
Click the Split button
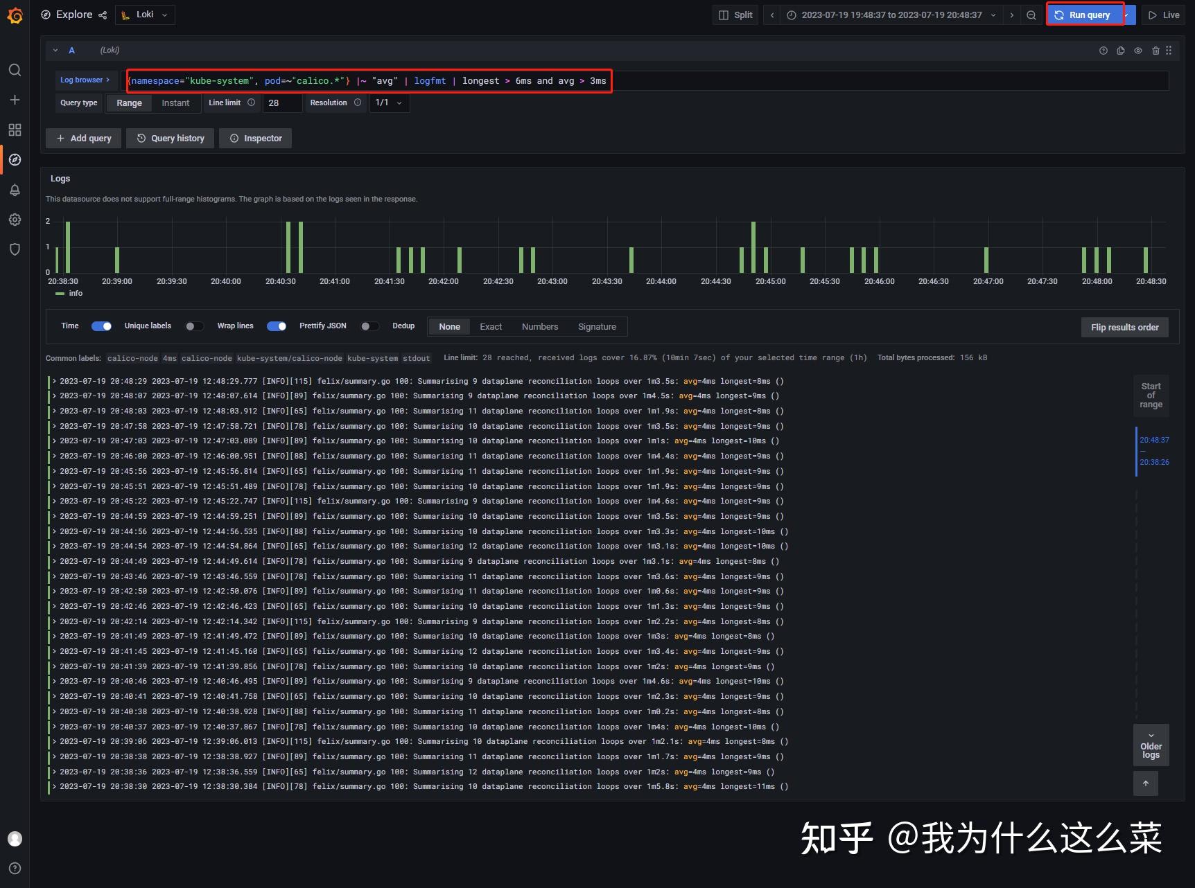[x=736, y=15]
